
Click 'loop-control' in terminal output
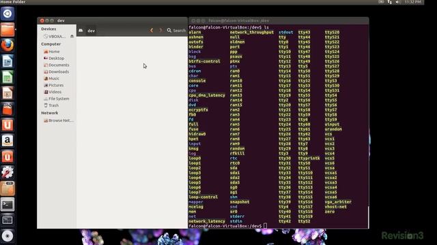(x=203, y=197)
